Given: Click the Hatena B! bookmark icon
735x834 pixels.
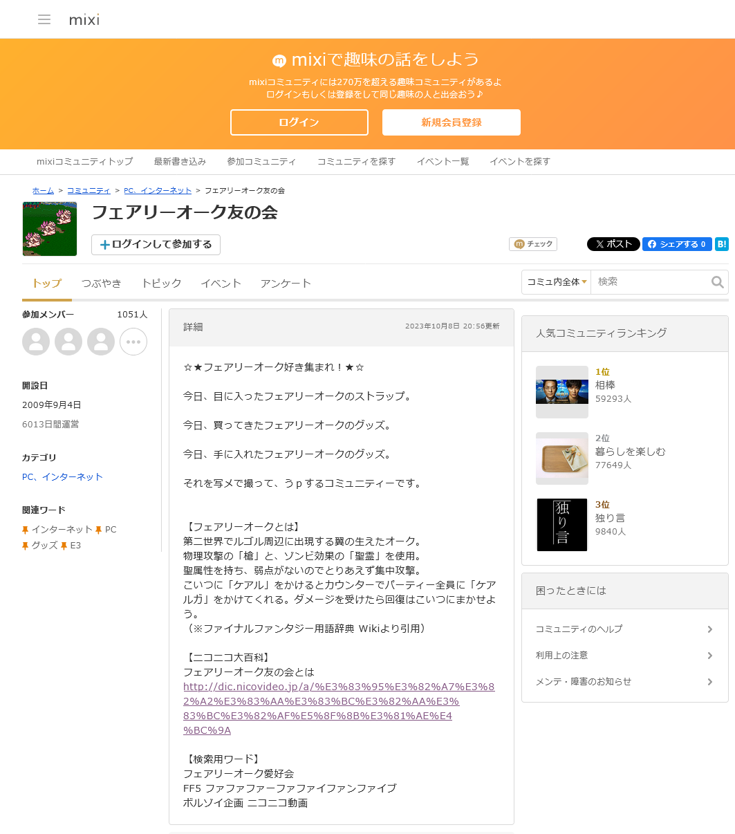Looking at the screenshot, I should [x=721, y=244].
